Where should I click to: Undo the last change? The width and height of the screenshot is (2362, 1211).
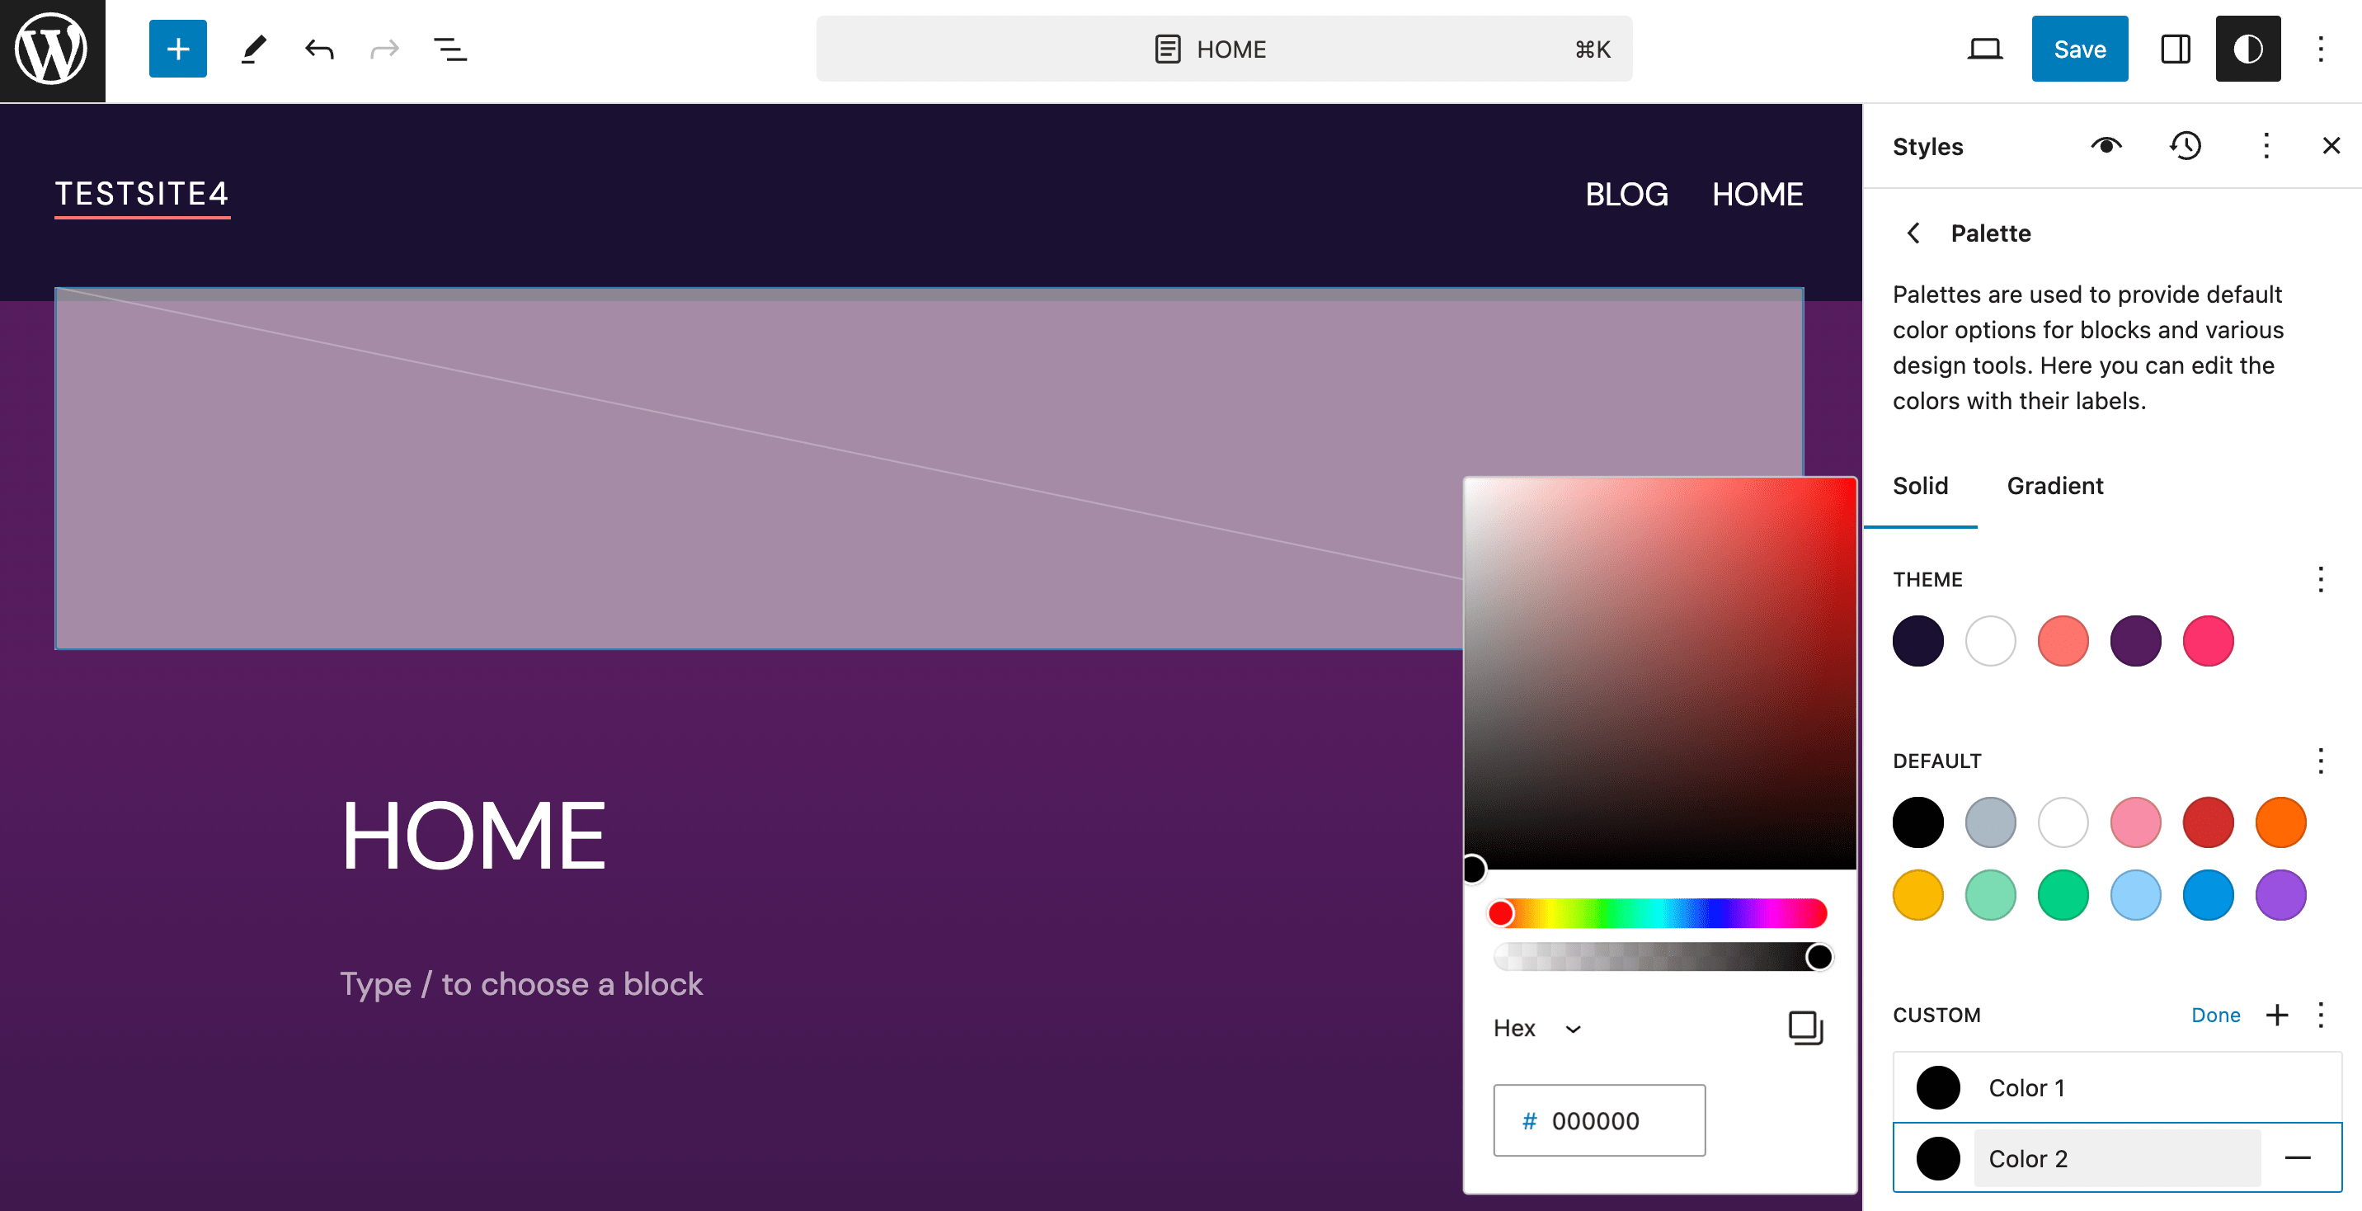[x=318, y=49]
